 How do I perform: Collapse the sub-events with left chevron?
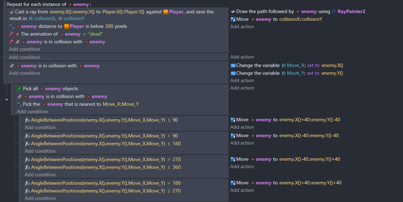click(x=6, y=99)
